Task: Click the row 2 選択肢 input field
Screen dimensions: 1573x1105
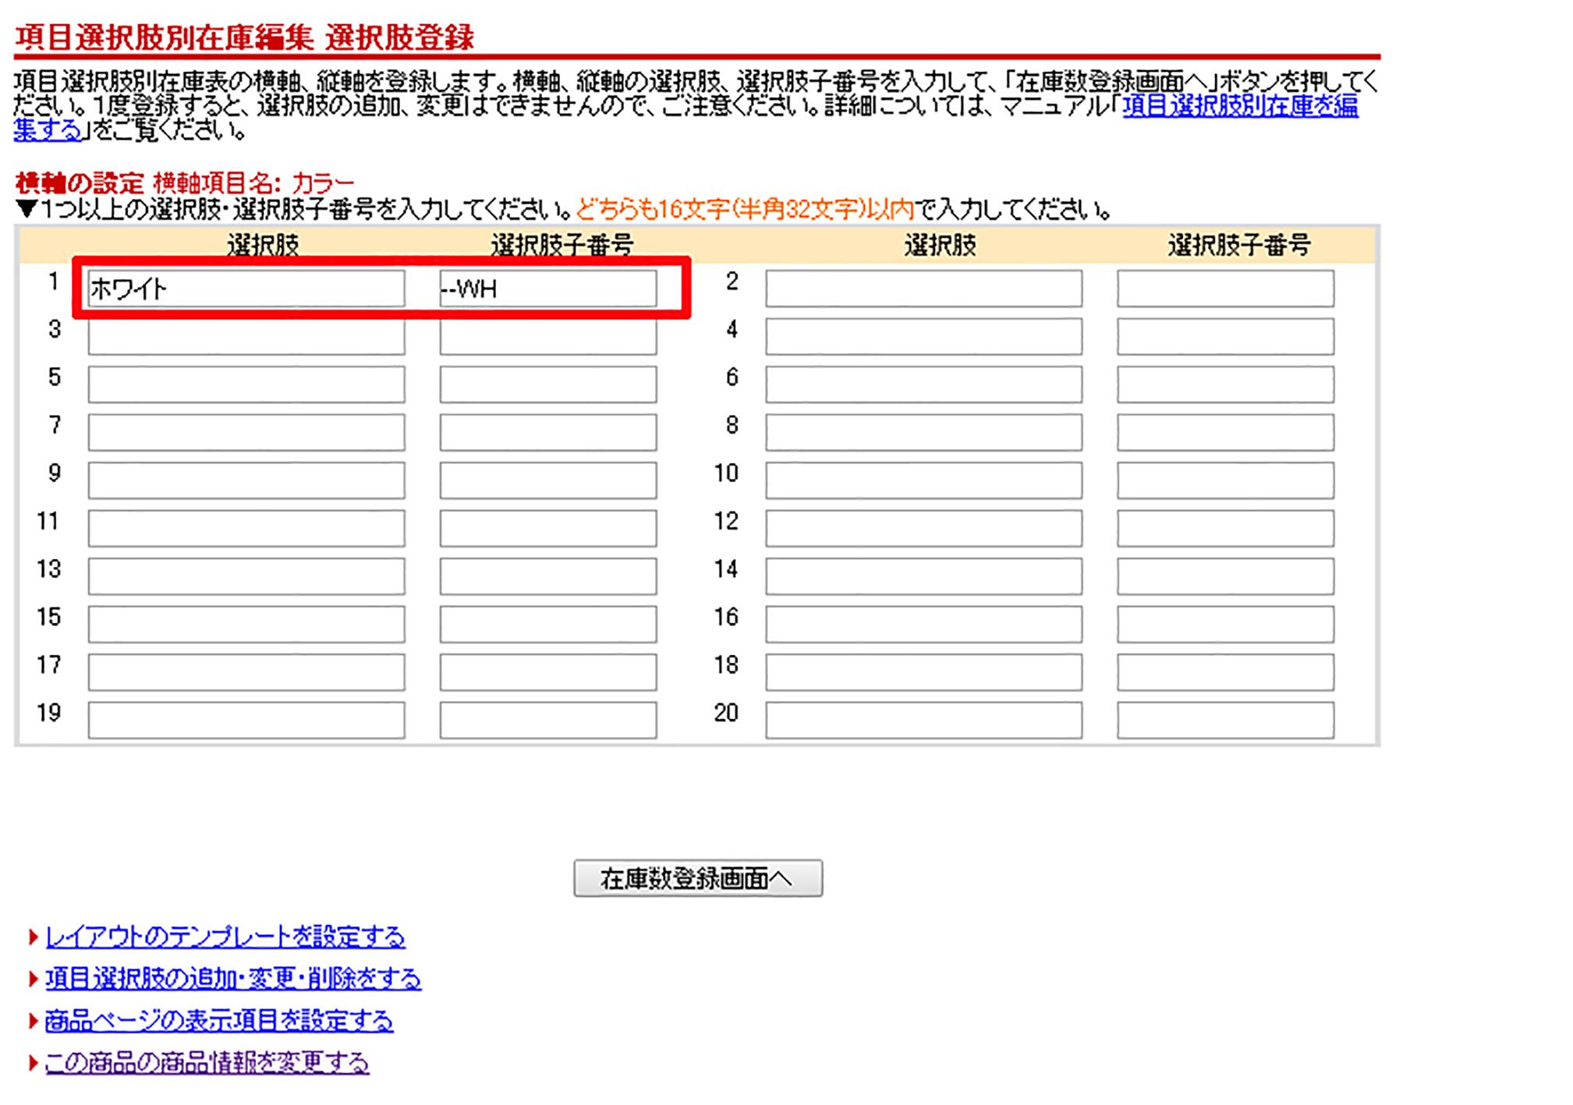Action: (924, 289)
